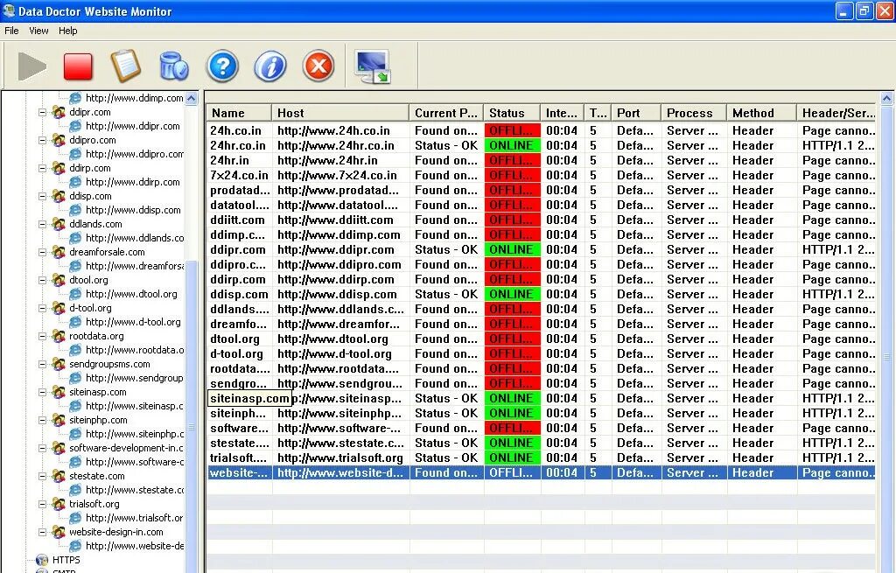896x573 pixels.
Task: Select the 7x24.co.in name cell
Action: point(240,175)
